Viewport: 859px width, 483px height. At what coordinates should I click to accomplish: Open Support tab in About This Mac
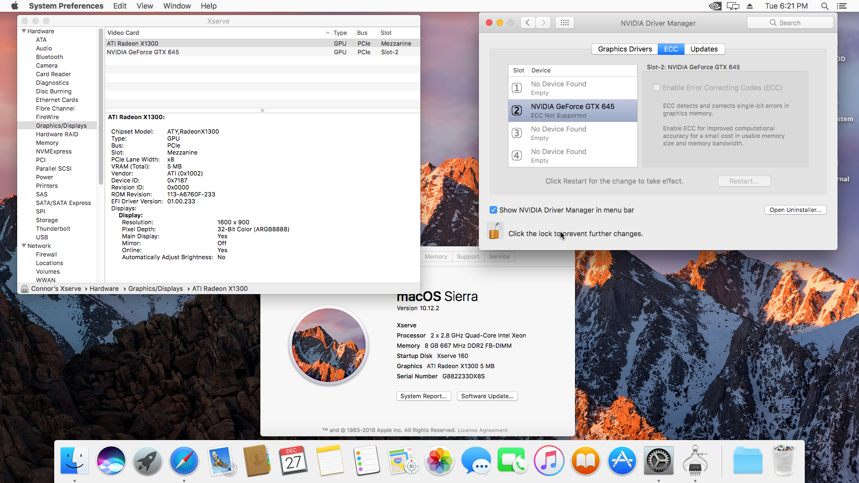click(468, 257)
